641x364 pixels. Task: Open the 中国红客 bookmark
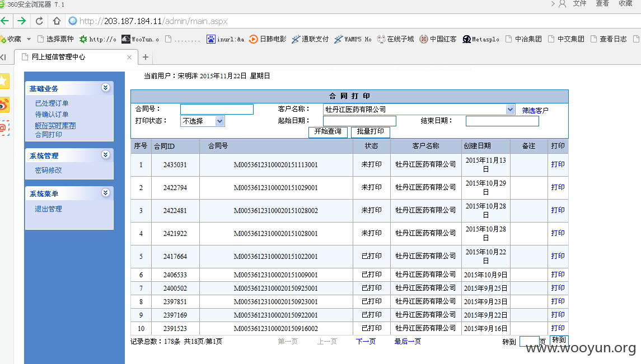438,39
